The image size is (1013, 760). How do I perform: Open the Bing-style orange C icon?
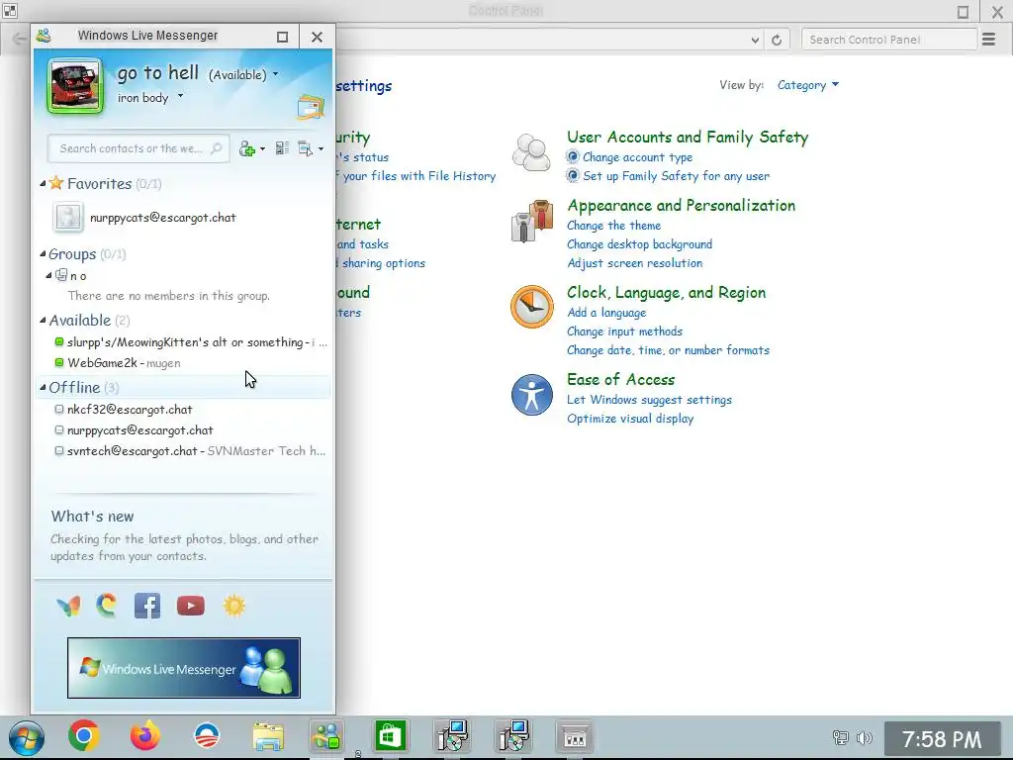coord(107,606)
